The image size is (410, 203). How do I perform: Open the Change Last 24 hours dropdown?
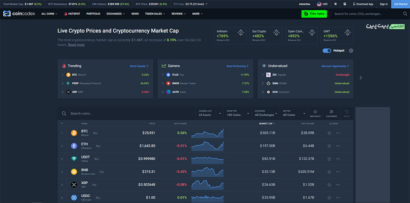pos(210,114)
